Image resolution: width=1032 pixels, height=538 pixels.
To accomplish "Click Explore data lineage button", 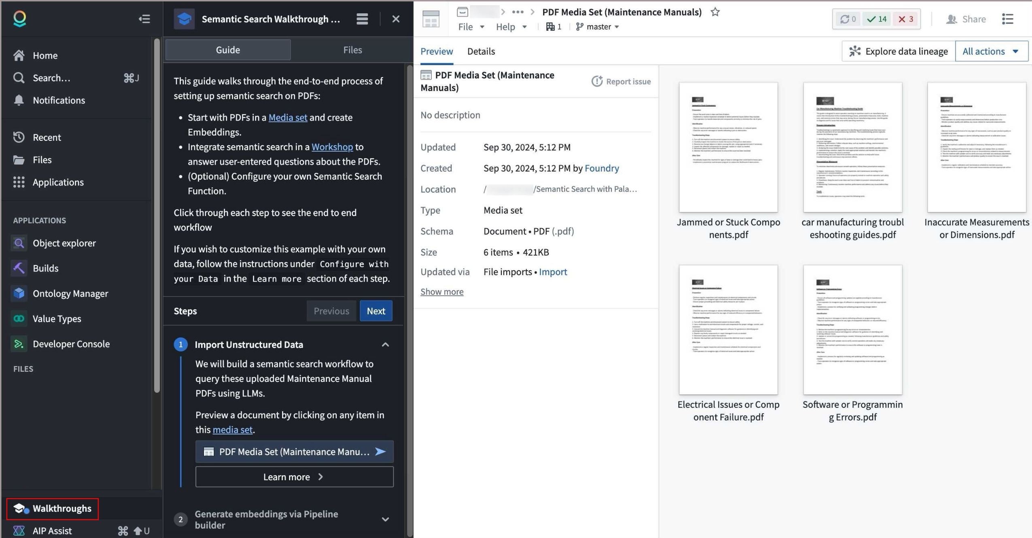I will tap(898, 51).
